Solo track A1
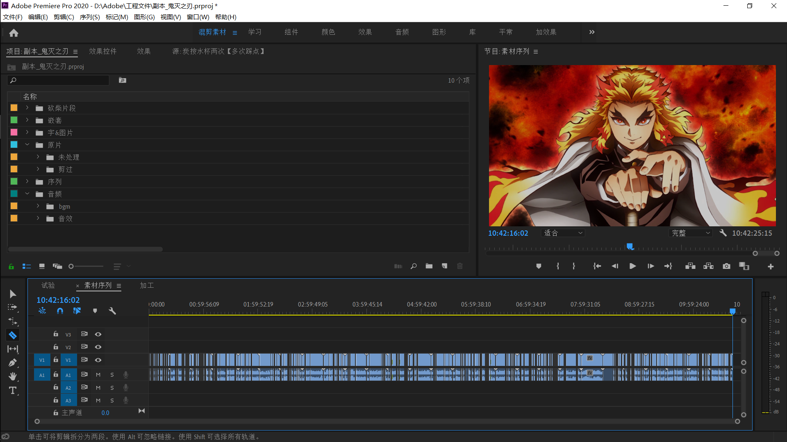787x442 pixels. pyautogui.click(x=112, y=375)
